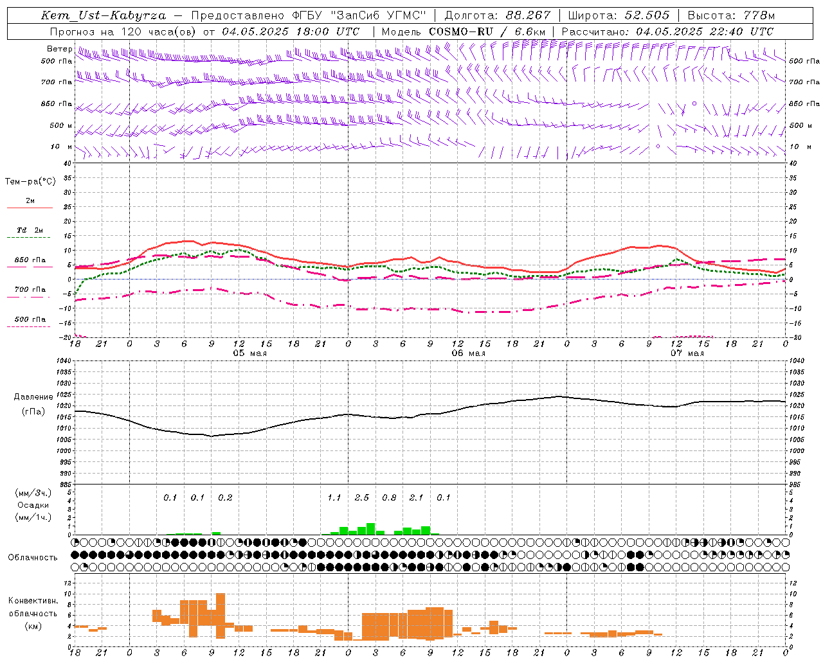Click the 'Облачность' cloud cover label

pyautogui.click(x=33, y=558)
